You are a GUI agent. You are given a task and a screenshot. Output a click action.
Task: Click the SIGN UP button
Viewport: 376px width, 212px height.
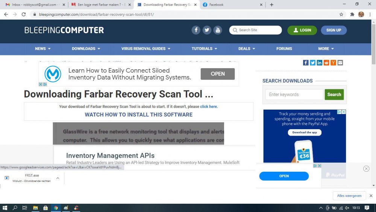click(x=334, y=30)
